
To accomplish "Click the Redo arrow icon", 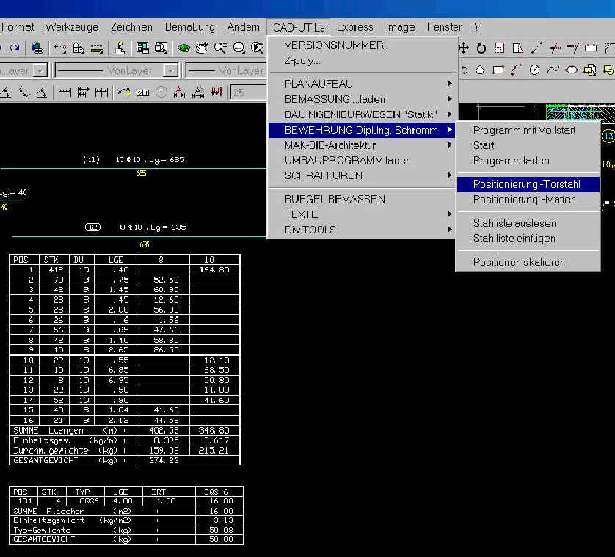I will tap(15, 48).
